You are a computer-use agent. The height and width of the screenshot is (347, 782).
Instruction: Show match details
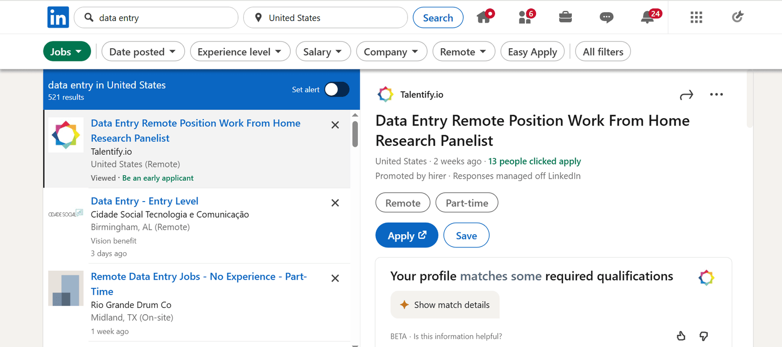445,305
